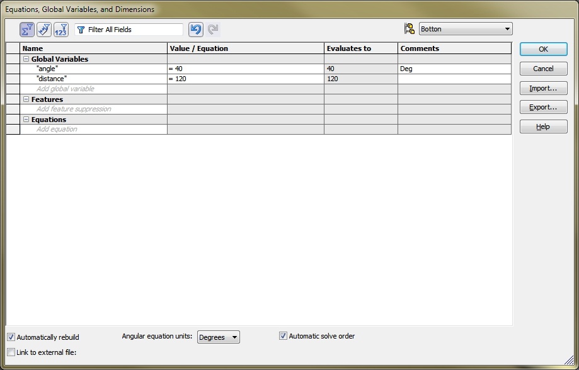Switch to Dimension View icon
Screen dimensions: 579x370
pos(44,30)
